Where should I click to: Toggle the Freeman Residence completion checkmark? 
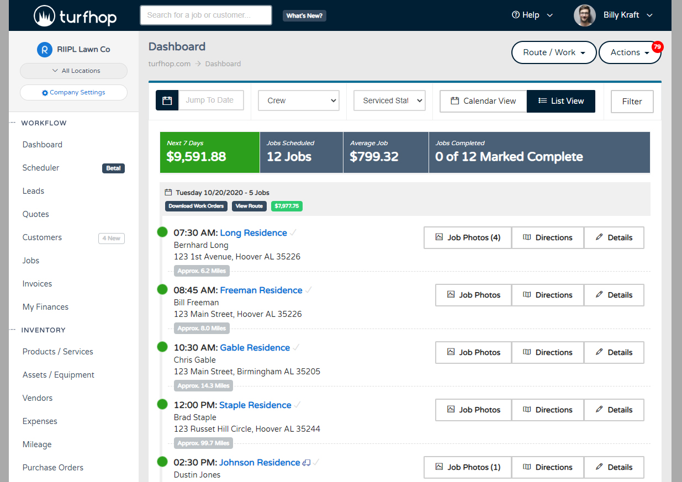tap(309, 290)
